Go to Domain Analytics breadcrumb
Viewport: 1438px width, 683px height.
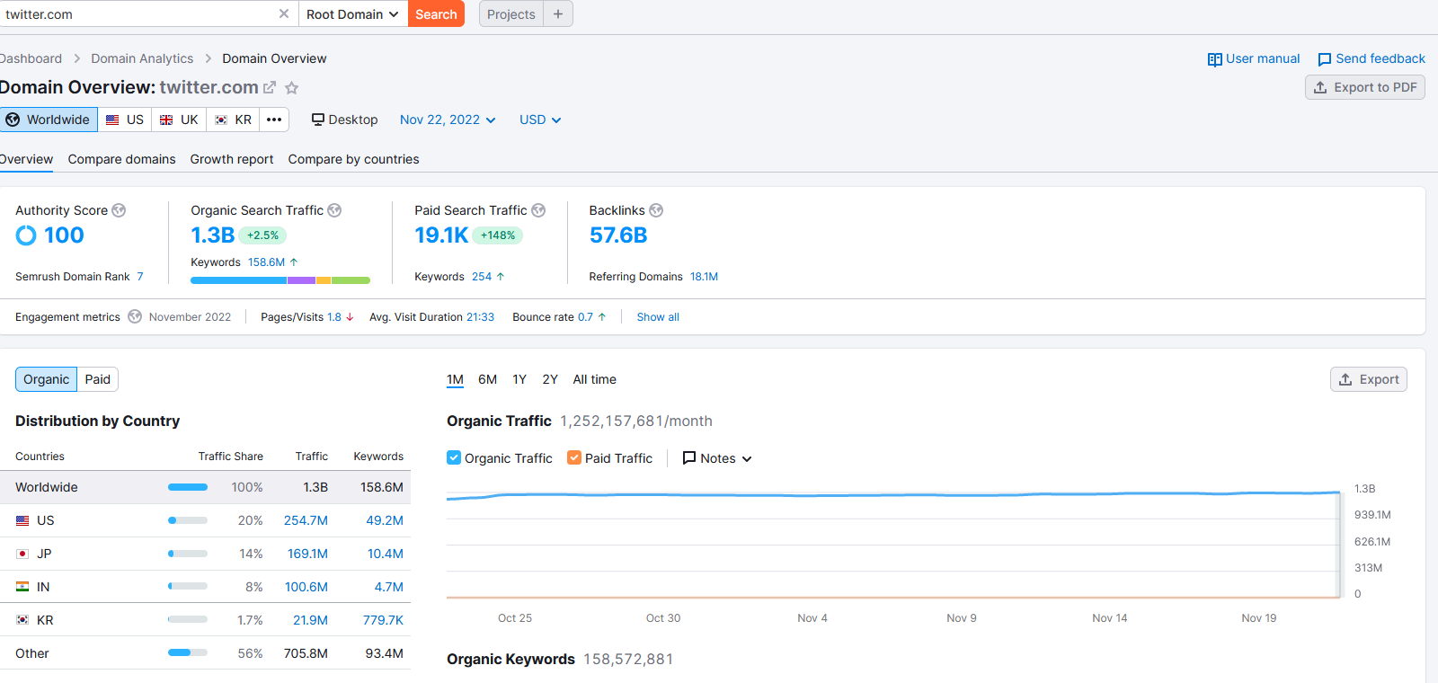pyautogui.click(x=142, y=58)
